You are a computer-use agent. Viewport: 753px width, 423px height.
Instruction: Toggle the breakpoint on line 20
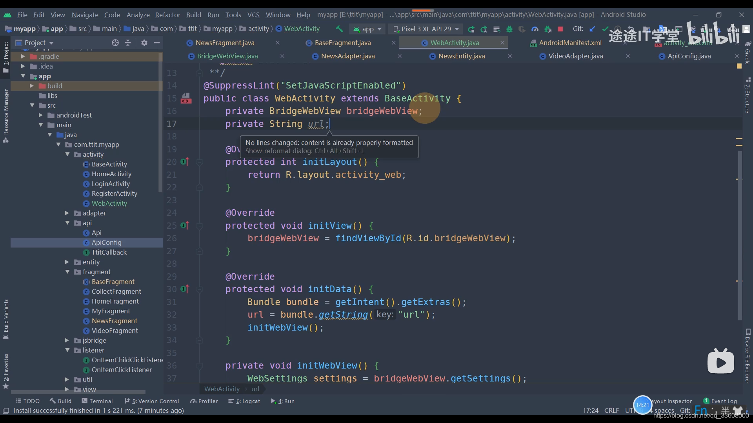tap(185, 162)
